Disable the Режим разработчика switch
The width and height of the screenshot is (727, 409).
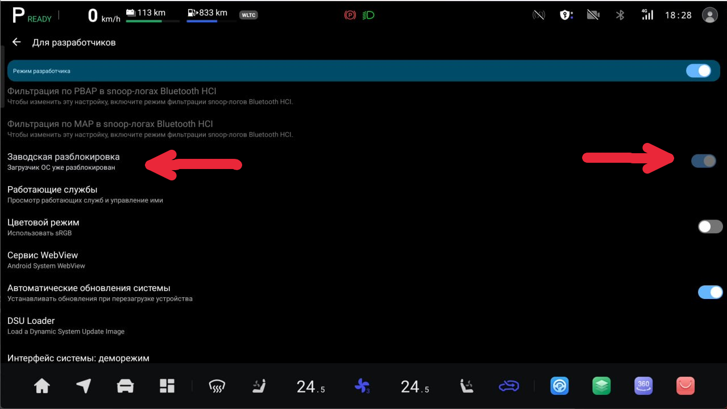point(699,71)
